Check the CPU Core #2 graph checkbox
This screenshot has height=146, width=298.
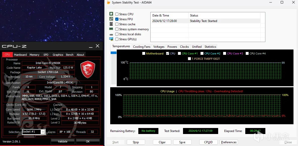coord(202,53)
